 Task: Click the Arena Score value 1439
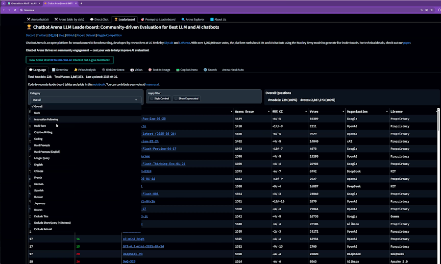[239, 119]
